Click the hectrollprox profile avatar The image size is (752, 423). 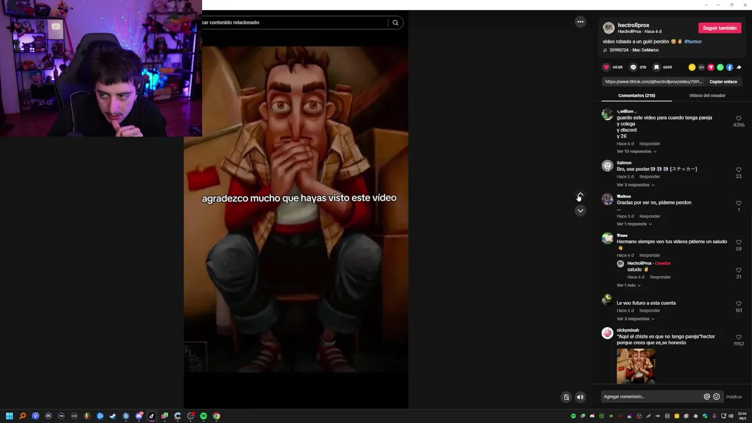pos(609,28)
